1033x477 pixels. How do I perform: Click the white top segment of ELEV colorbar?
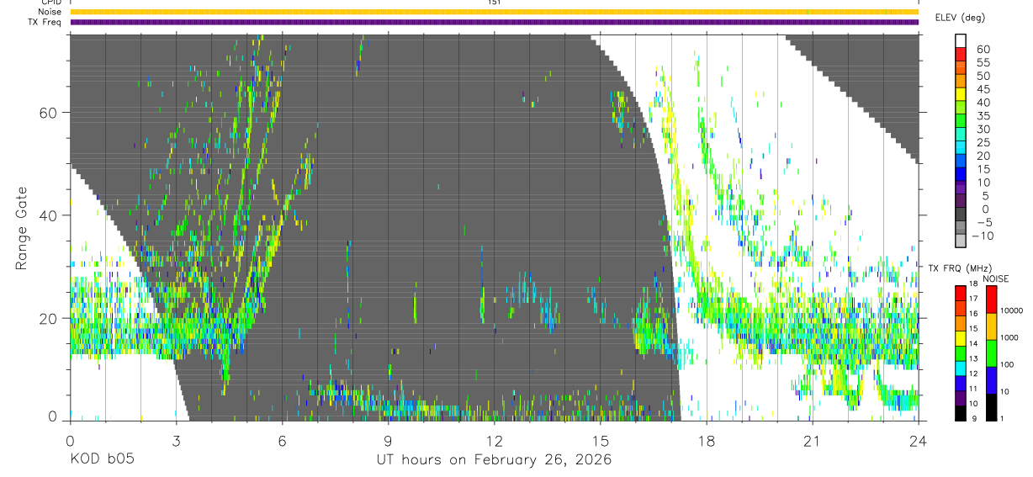point(961,40)
